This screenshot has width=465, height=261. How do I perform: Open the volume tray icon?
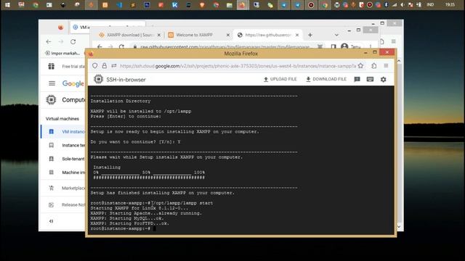click(x=403, y=5)
